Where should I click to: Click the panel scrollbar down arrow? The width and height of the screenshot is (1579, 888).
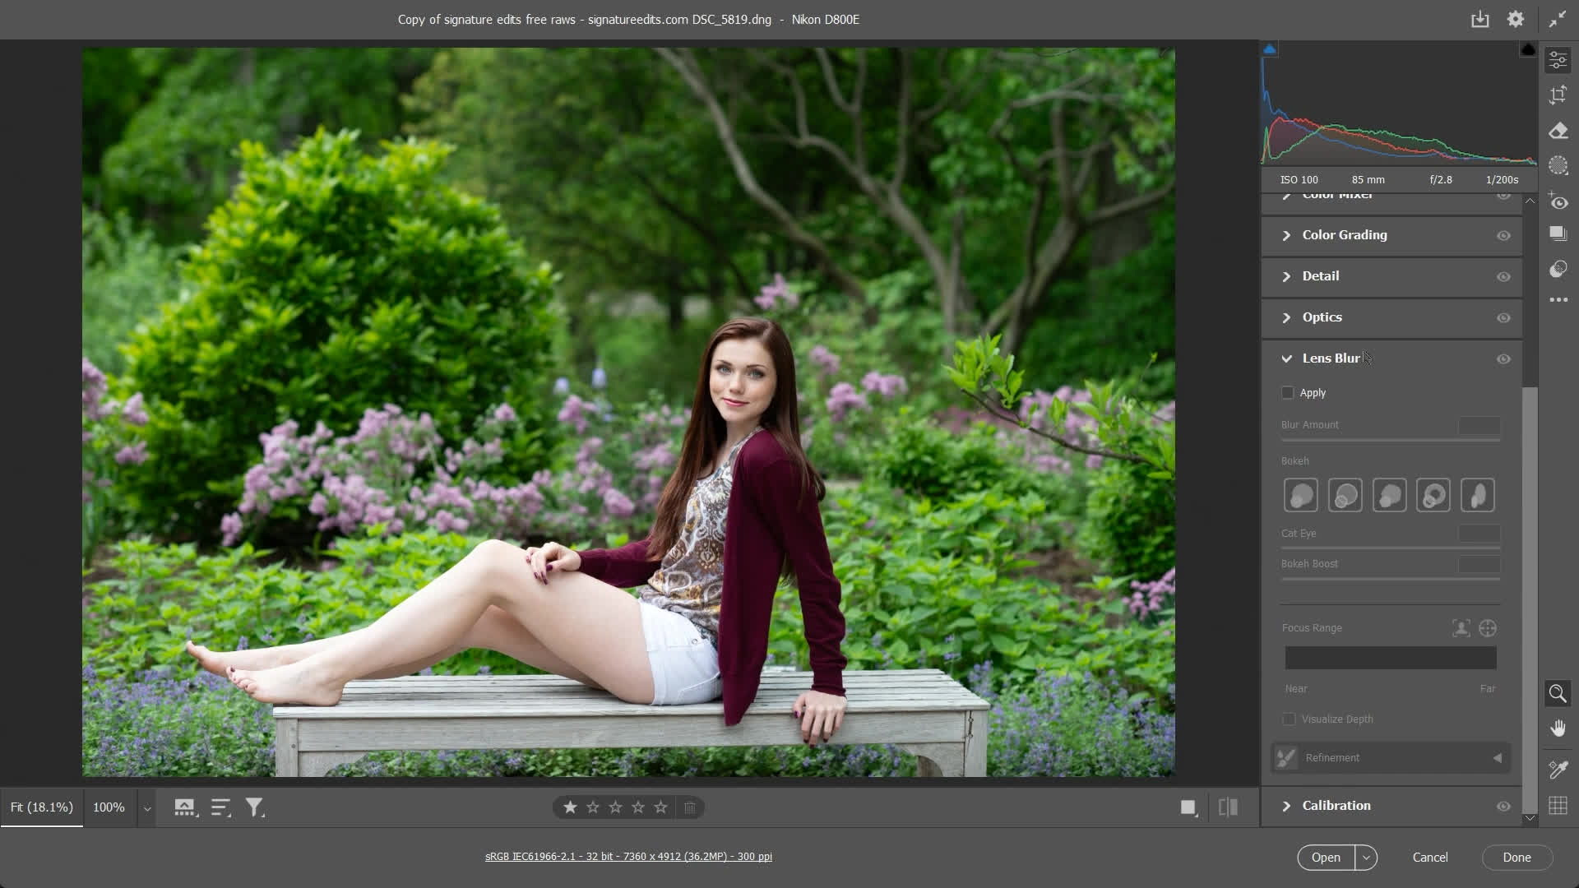point(1529,818)
